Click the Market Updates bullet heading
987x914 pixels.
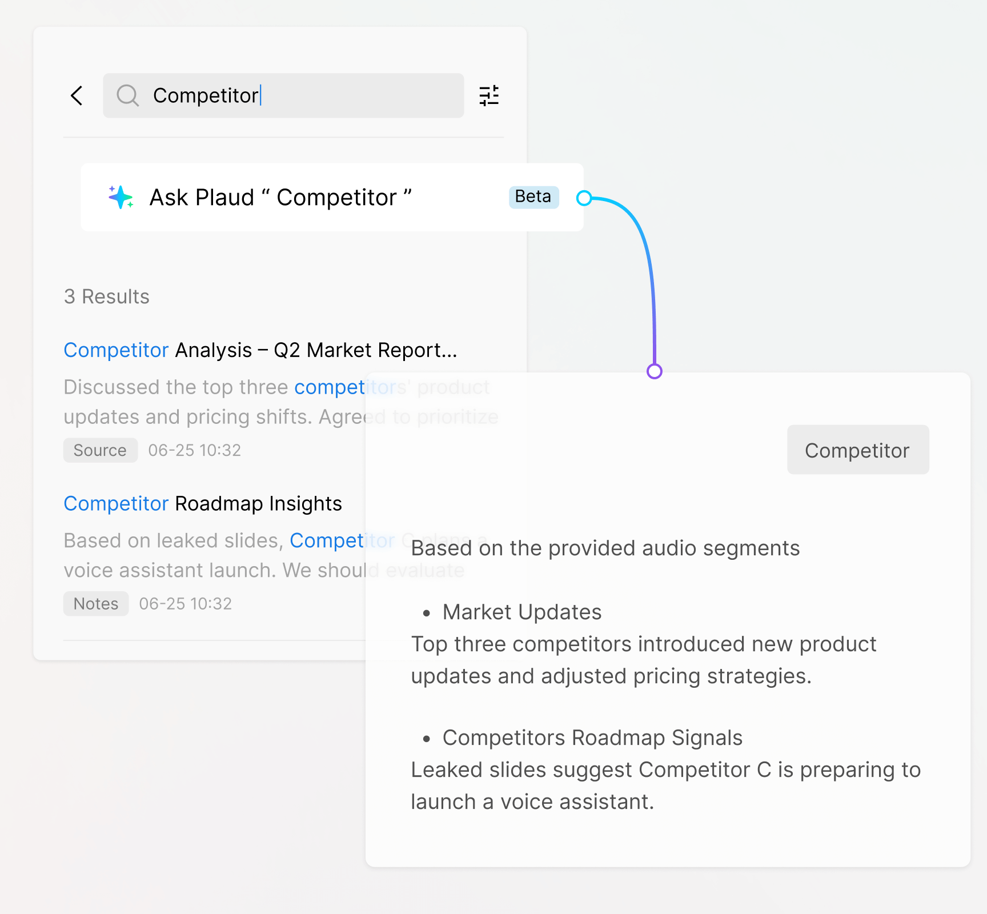tap(521, 612)
